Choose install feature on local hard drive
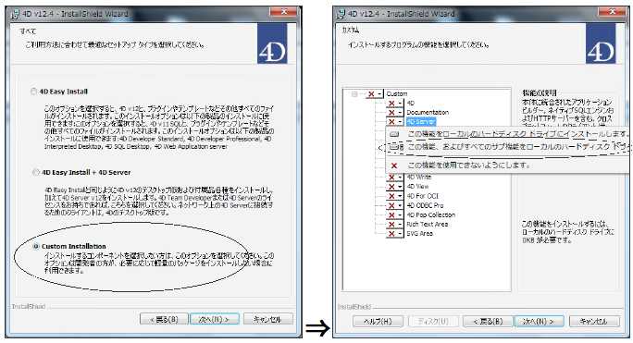Screen dimensions: 633x343 click(x=508, y=133)
